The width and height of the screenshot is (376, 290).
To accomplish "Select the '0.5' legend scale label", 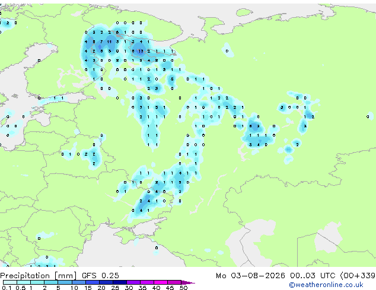I will (21, 288).
